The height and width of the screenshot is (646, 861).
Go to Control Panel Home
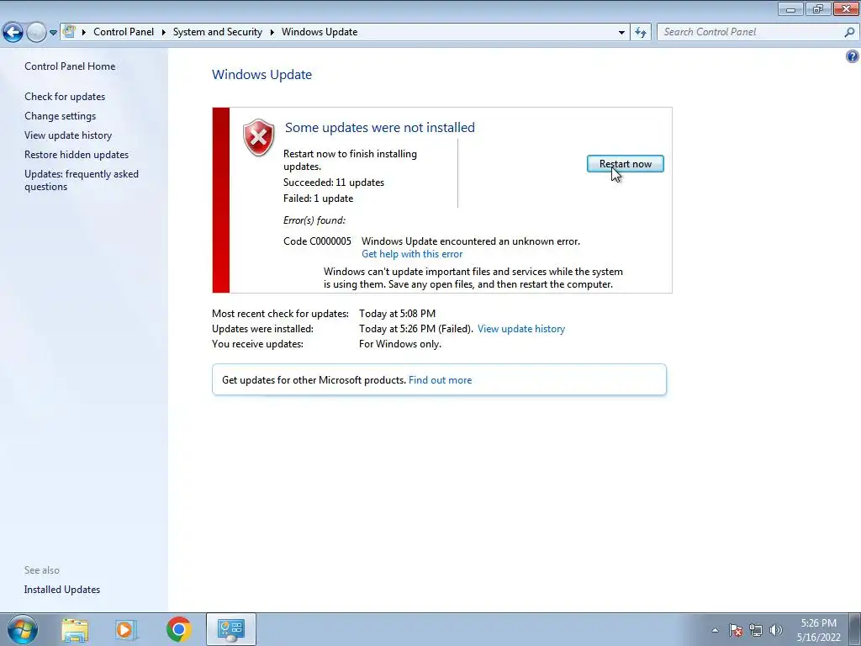[70, 66]
